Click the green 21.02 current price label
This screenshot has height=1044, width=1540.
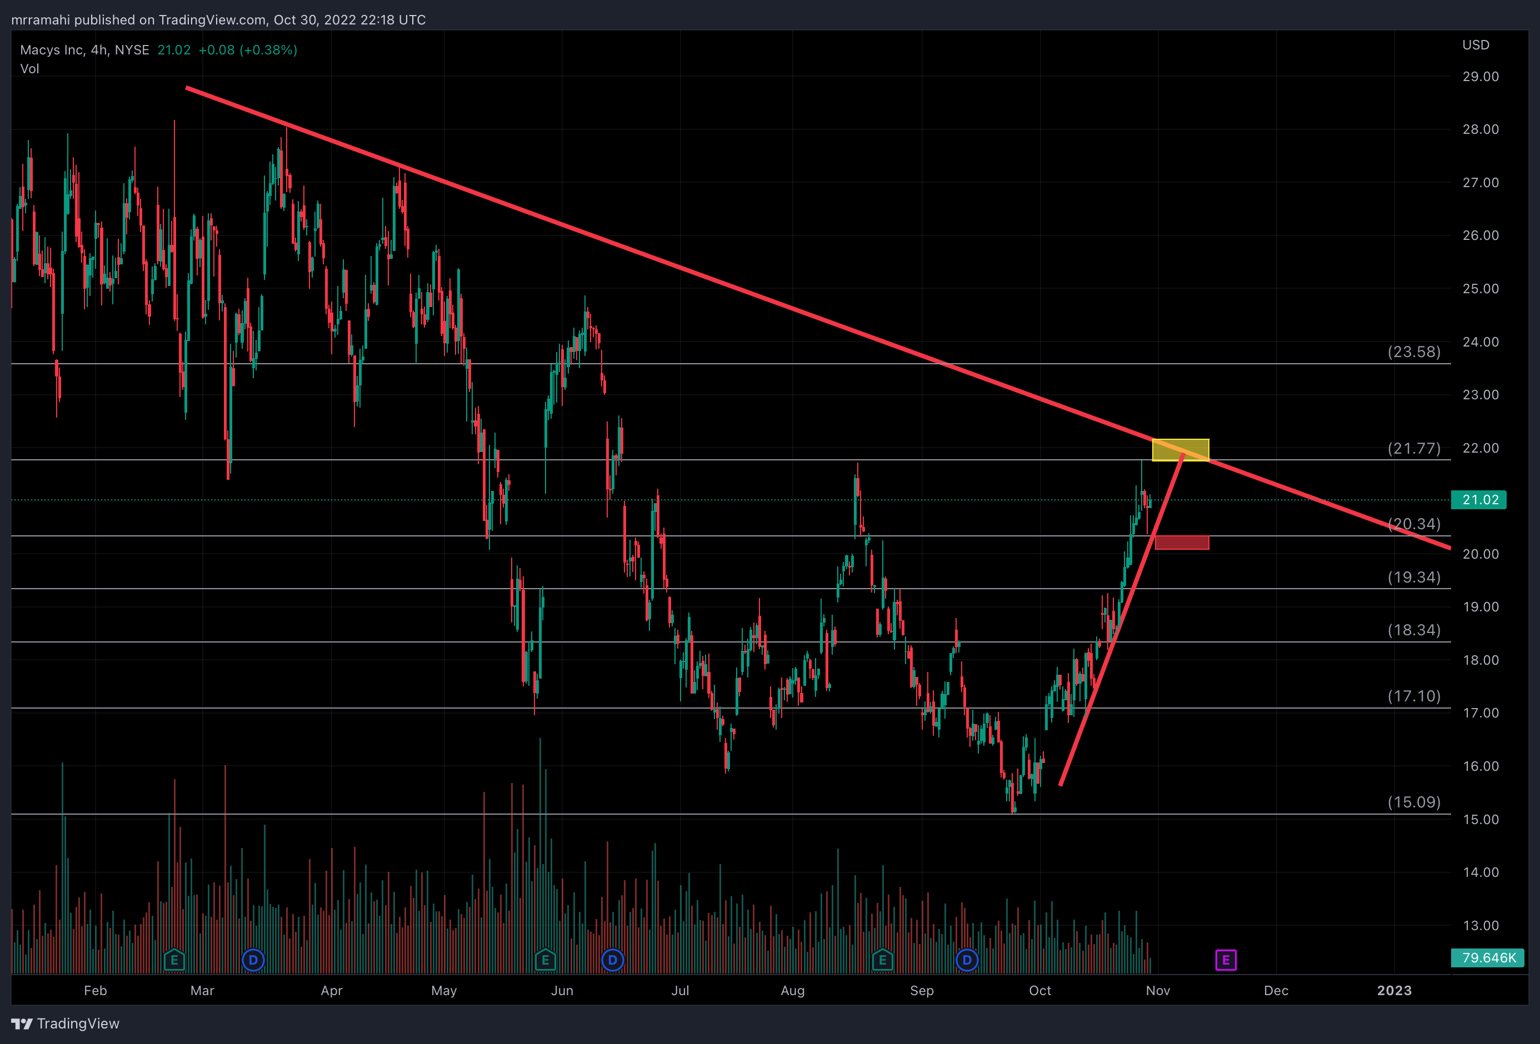click(1478, 500)
